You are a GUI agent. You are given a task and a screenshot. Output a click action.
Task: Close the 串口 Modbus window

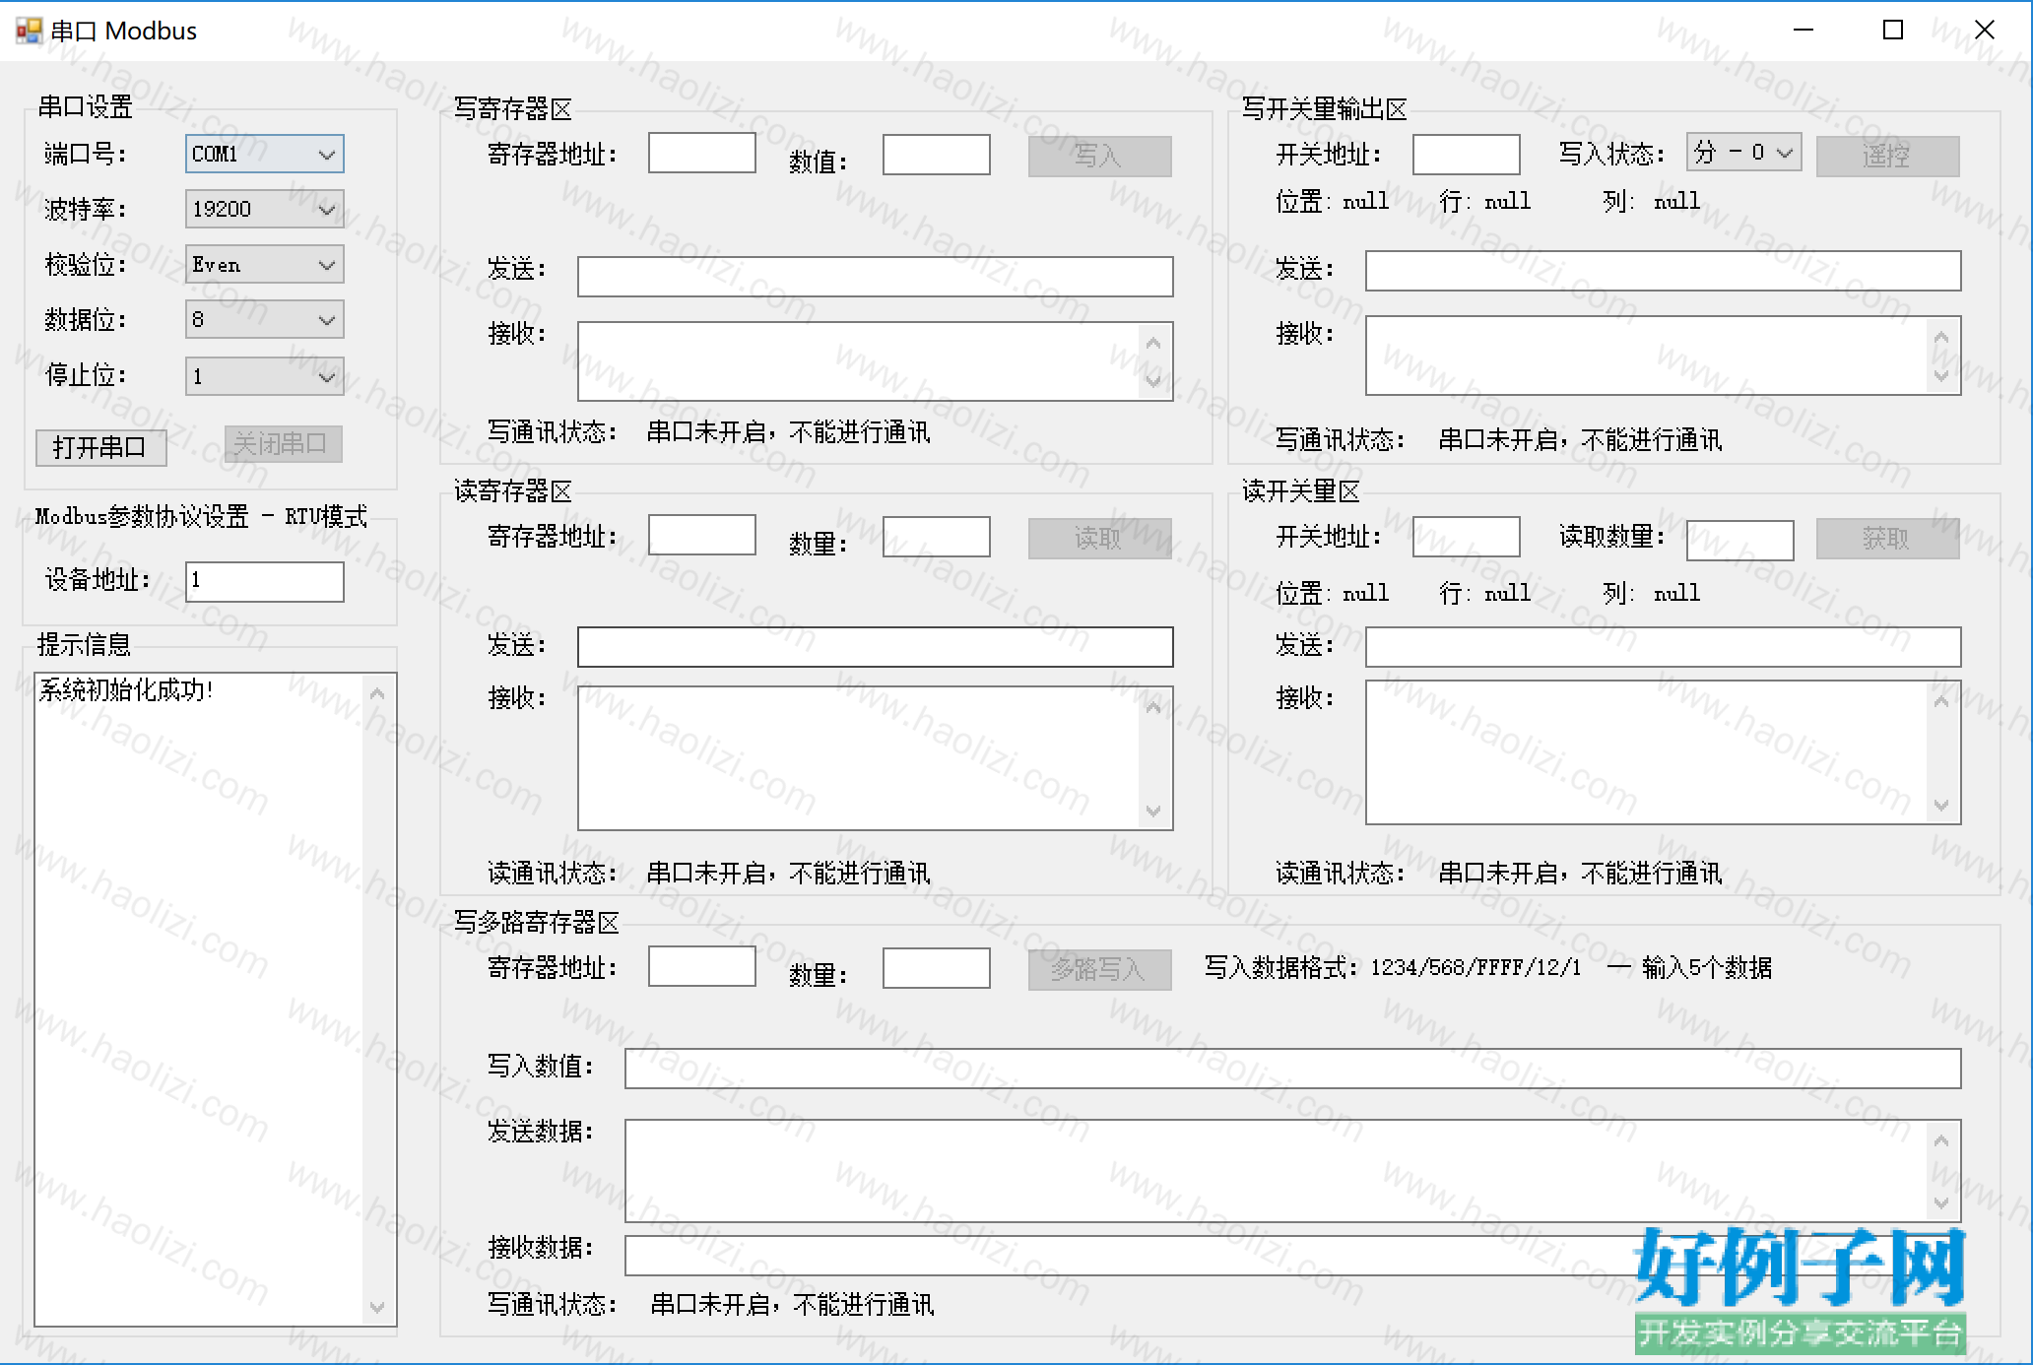point(1984,31)
